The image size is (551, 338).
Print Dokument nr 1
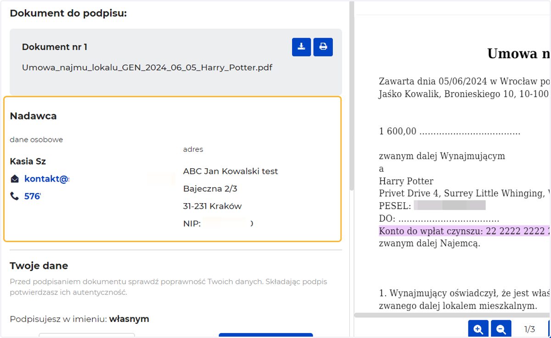coord(323,47)
